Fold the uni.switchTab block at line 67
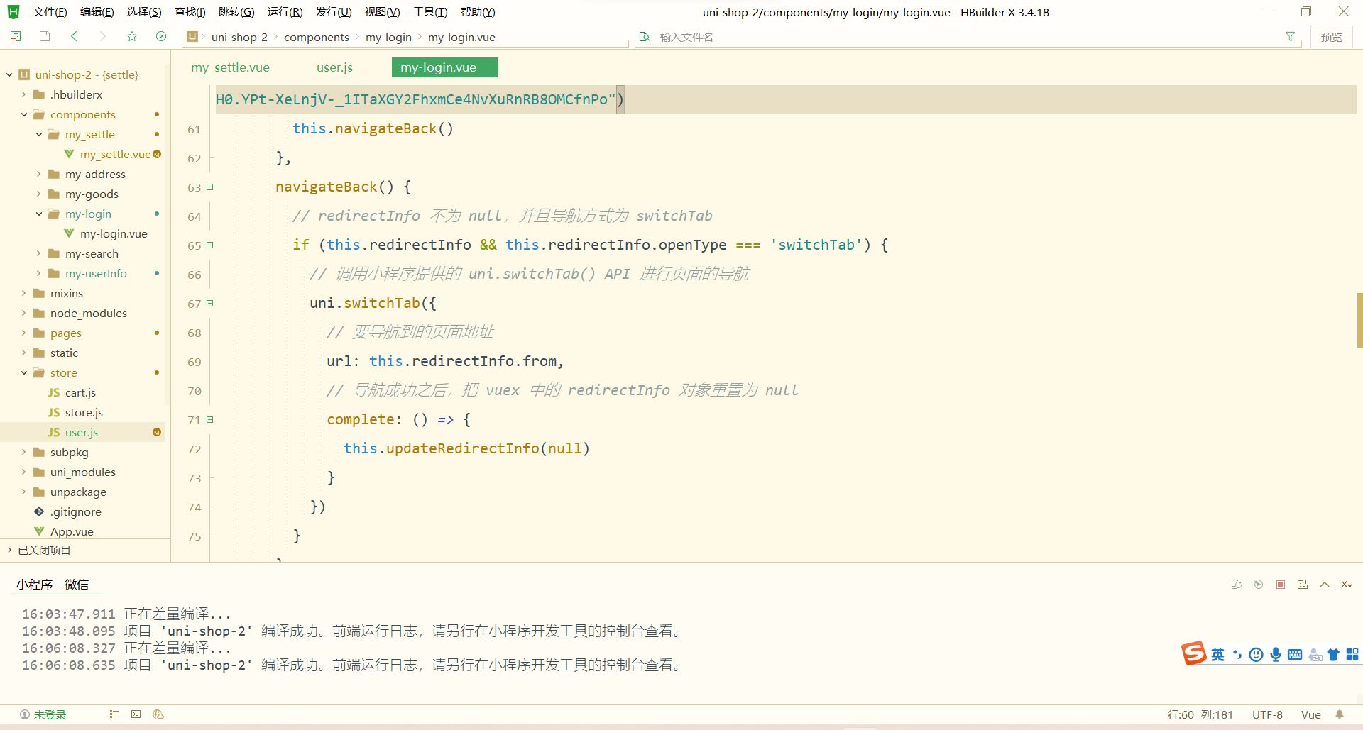Viewport: 1363px width, 730px height. point(210,303)
